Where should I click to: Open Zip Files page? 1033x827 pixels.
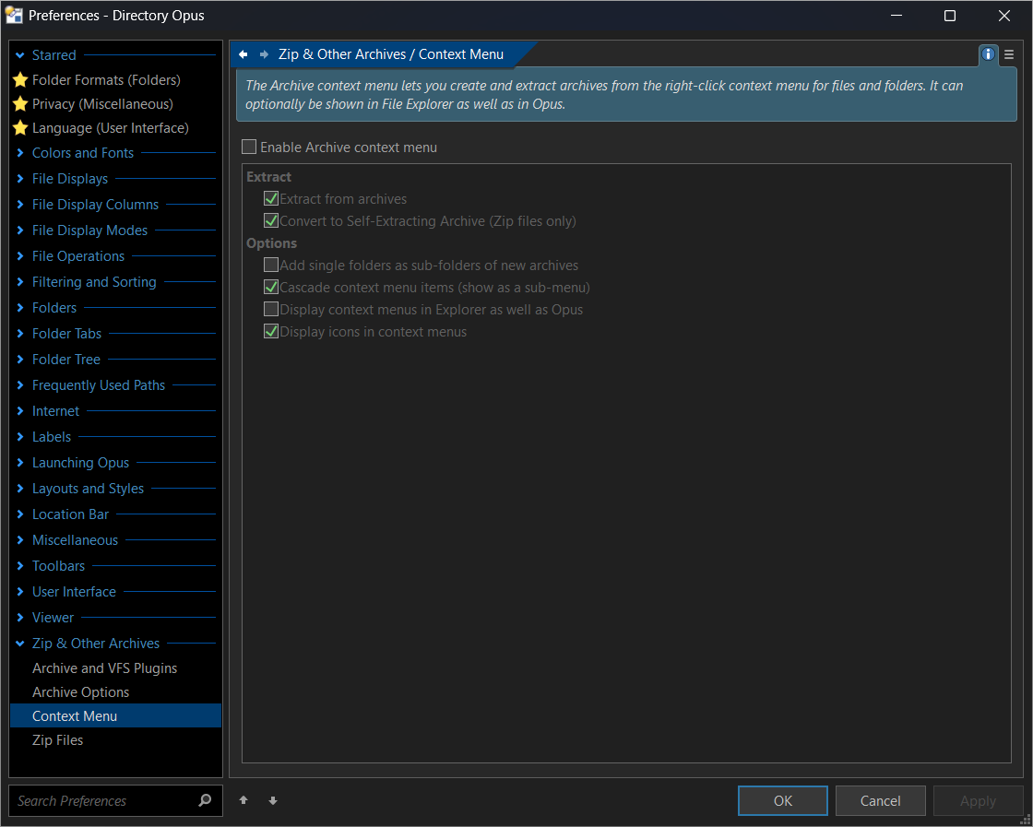58,740
